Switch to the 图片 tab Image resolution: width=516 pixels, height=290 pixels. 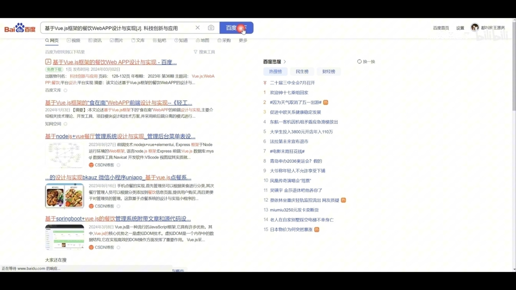[x=116, y=41]
